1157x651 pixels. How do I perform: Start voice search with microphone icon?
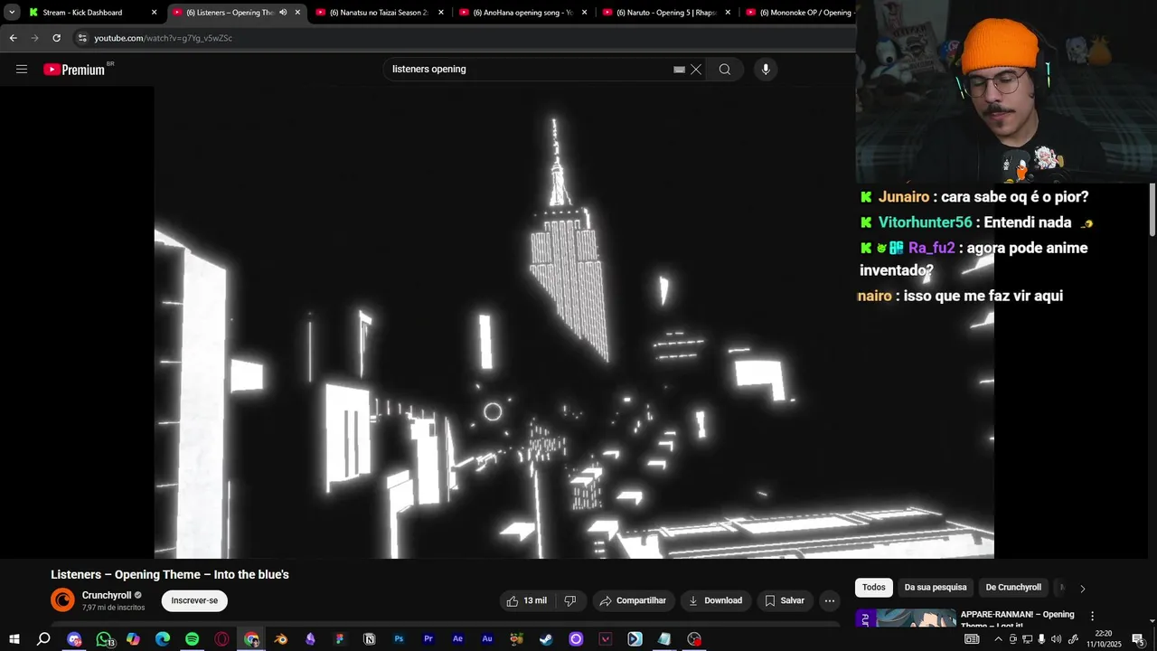(x=766, y=70)
